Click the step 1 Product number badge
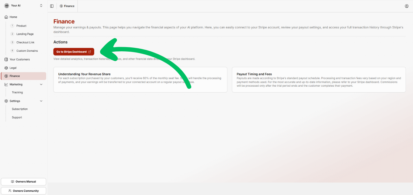The width and height of the screenshot is (413, 195). pyautogui.click(x=12, y=26)
